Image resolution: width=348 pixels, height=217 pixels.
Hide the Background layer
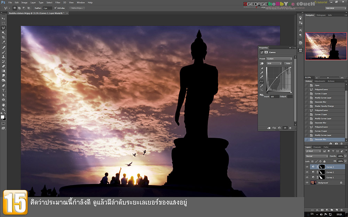coord(307,183)
